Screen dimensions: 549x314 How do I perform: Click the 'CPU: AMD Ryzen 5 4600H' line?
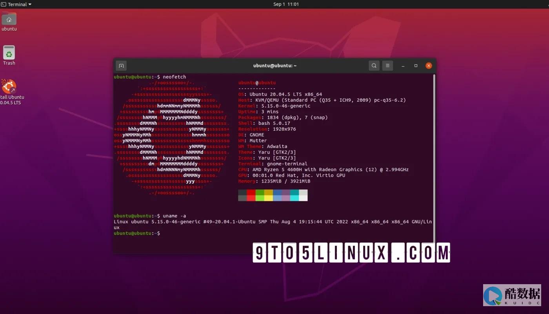(x=324, y=170)
